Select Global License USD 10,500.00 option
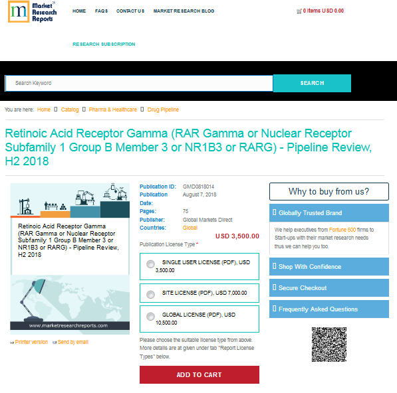The height and width of the screenshot is (393, 397). click(199, 319)
